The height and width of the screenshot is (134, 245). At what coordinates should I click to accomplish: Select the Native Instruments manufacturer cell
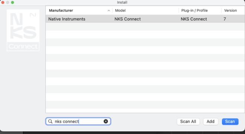67,19
